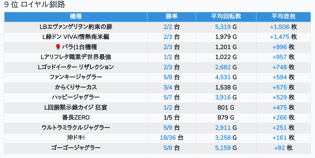This screenshot has height=158, width=315.
Task: Open the 番長ZERO machine row
Action: (x=76, y=117)
